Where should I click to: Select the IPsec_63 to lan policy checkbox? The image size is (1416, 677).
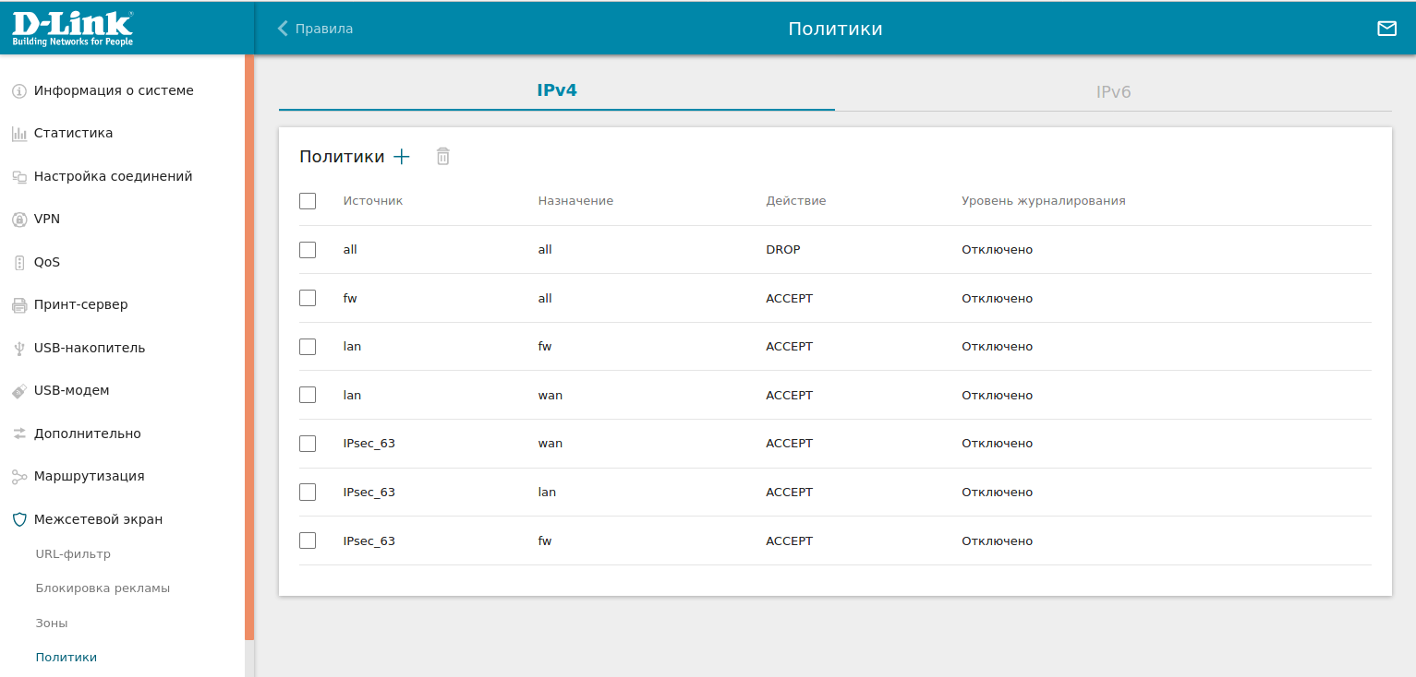308,493
